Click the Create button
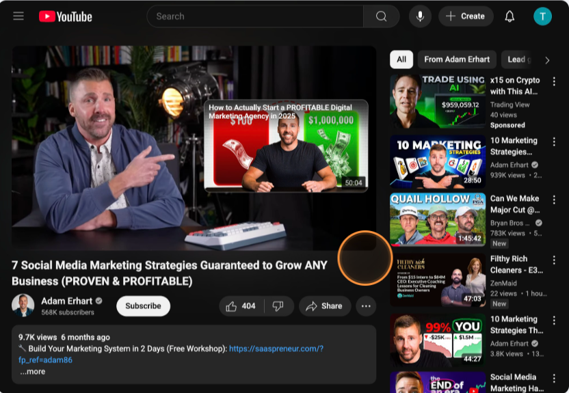The height and width of the screenshot is (393, 569). 465,16
